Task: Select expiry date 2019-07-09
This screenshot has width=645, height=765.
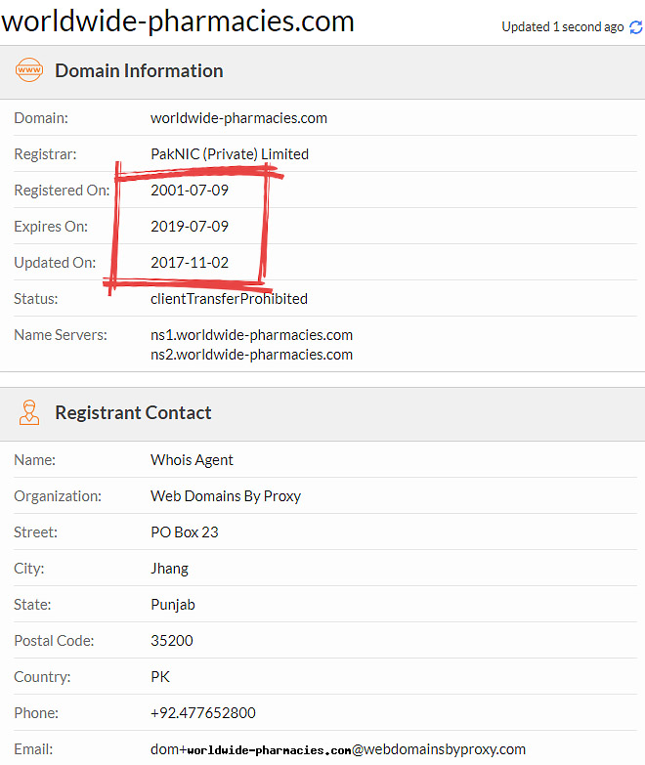Action: pyautogui.click(x=190, y=227)
